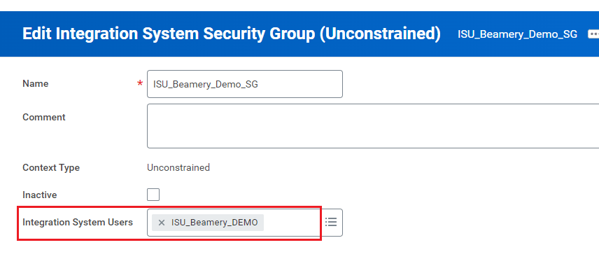Viewport: 599px width, 273px height.
Task: Click the red required asterisk beside Name
Action: click(x=140, y=83)
